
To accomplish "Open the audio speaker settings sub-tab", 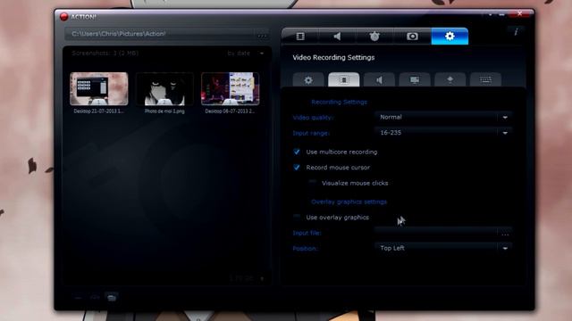I will [379, 79].
